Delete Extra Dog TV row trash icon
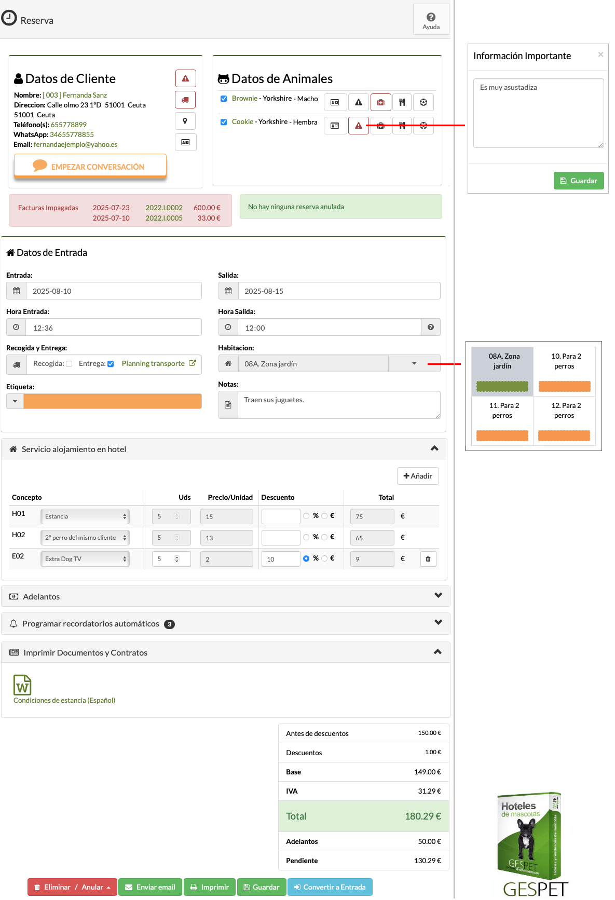The width and height of the screenshot is (615, 900). click(x=428, y=559)
